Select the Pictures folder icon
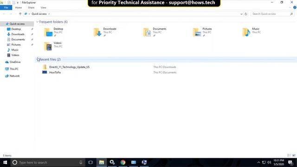Image resolution: width=297 pixels, height=167 pixels. tap(197, 32)
